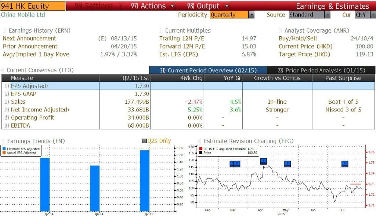Select the EBITDA measure row
The height and width of the screenshot is (216, 376).
[188, 125]
